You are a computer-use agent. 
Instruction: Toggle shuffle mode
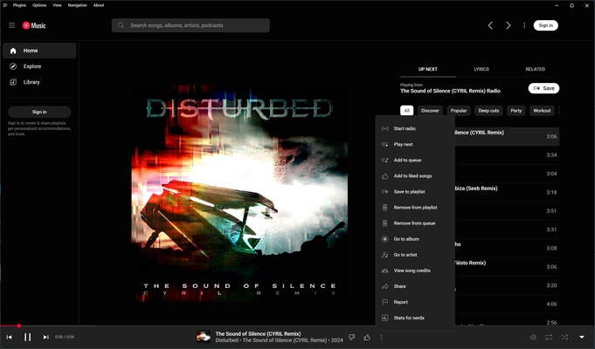pos(564,337)
